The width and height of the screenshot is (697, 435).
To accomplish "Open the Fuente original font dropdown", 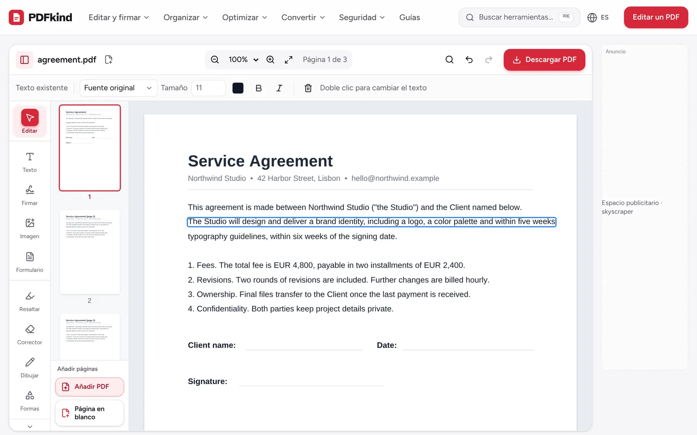I will click(x=118, y=88).
